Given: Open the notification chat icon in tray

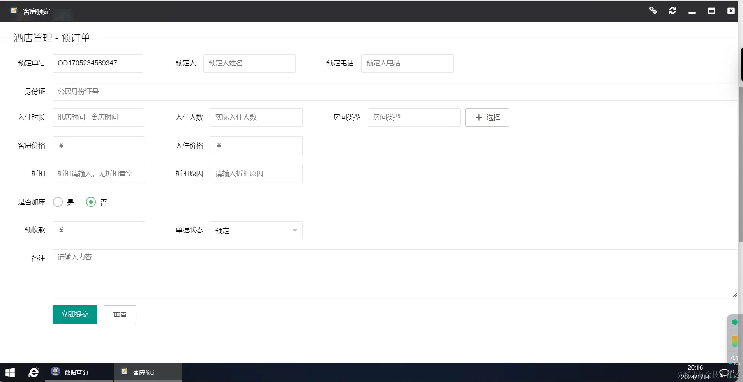Looking at the screenshot, I should click(724, 373).
